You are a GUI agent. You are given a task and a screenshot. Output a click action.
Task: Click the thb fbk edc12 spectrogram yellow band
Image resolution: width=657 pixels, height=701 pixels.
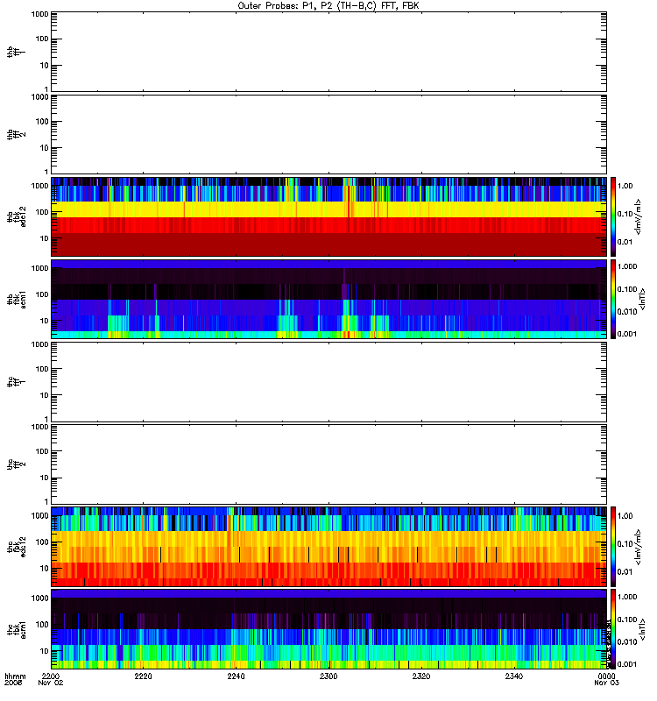click(x=329, y=209)
